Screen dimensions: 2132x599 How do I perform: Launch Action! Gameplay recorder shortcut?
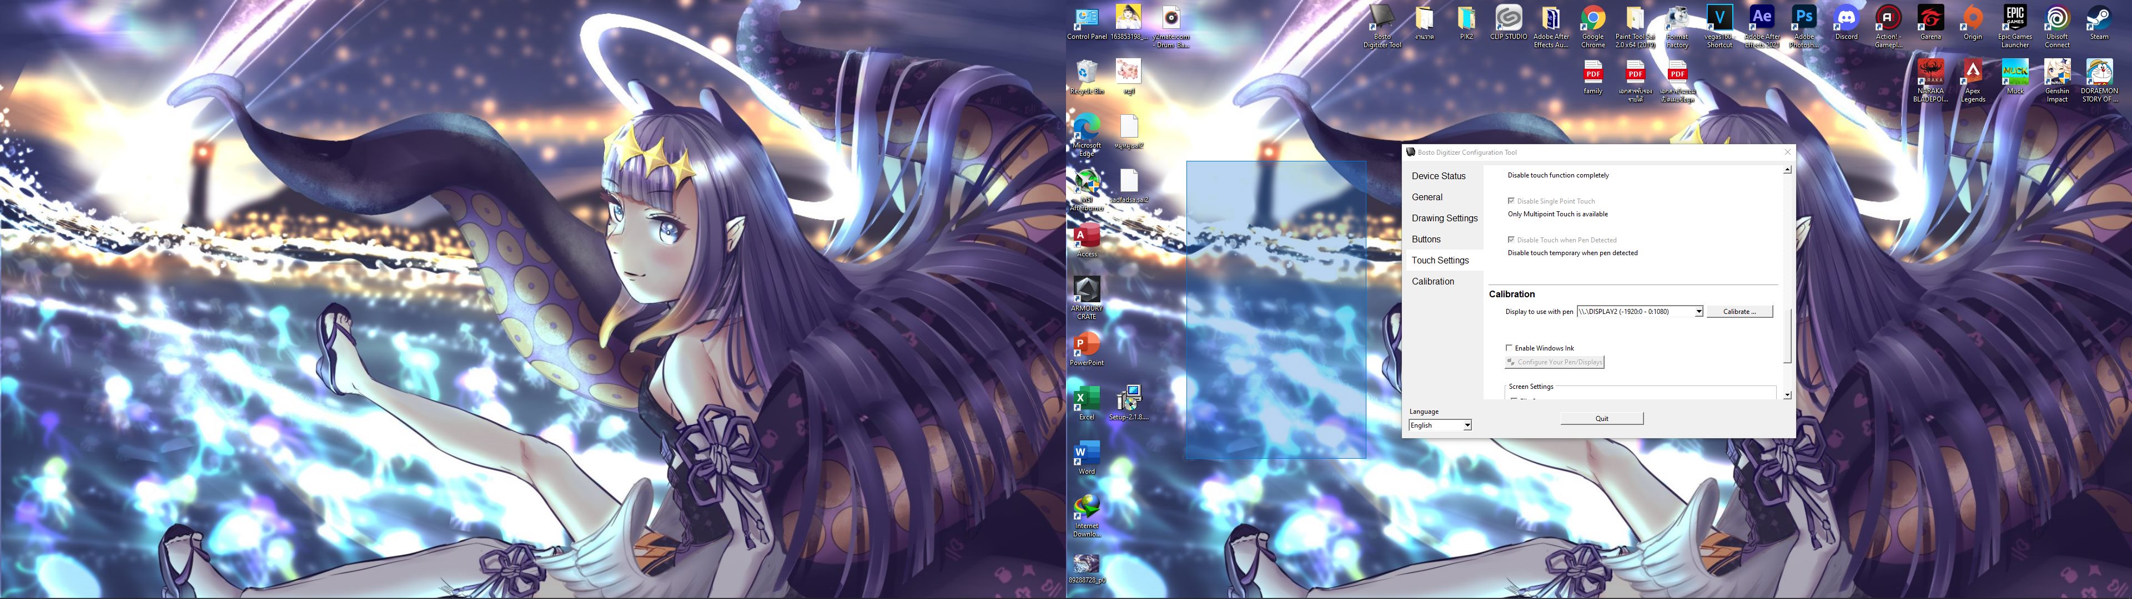click(1889, 25)
